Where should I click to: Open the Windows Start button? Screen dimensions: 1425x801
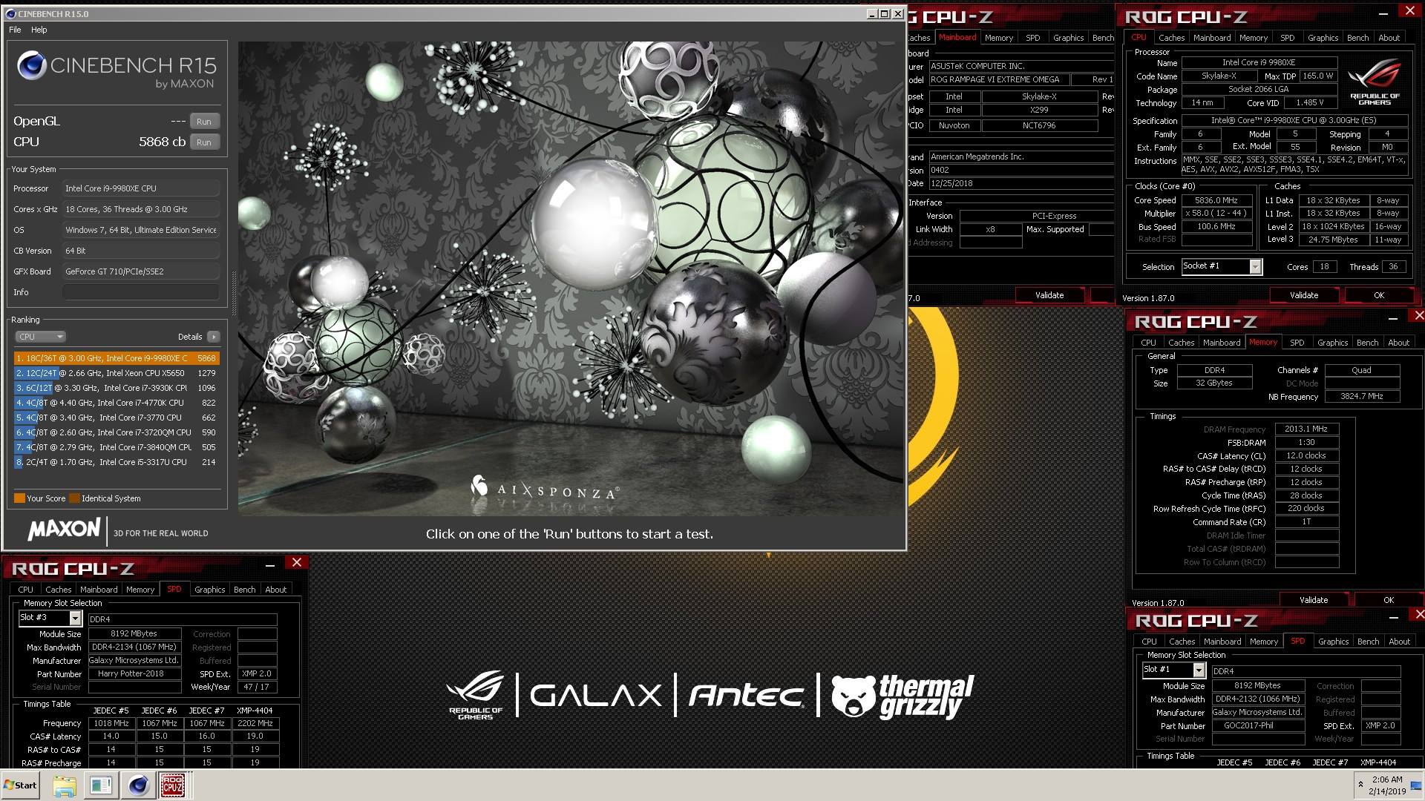21,785
